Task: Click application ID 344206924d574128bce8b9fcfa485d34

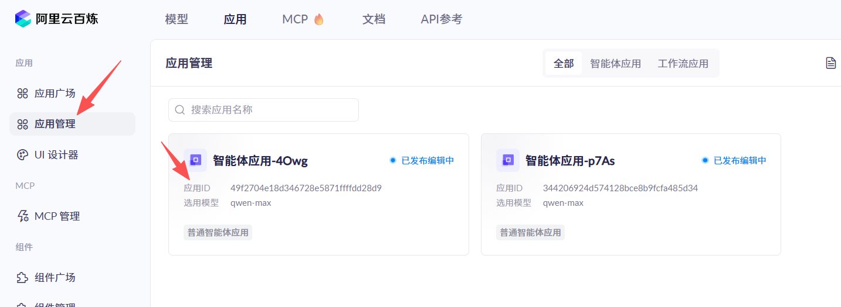Action: click(x=620, y=188)
